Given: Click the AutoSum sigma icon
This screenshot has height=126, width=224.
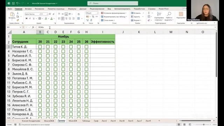Looking at the screenshot, I should point(149,13).
